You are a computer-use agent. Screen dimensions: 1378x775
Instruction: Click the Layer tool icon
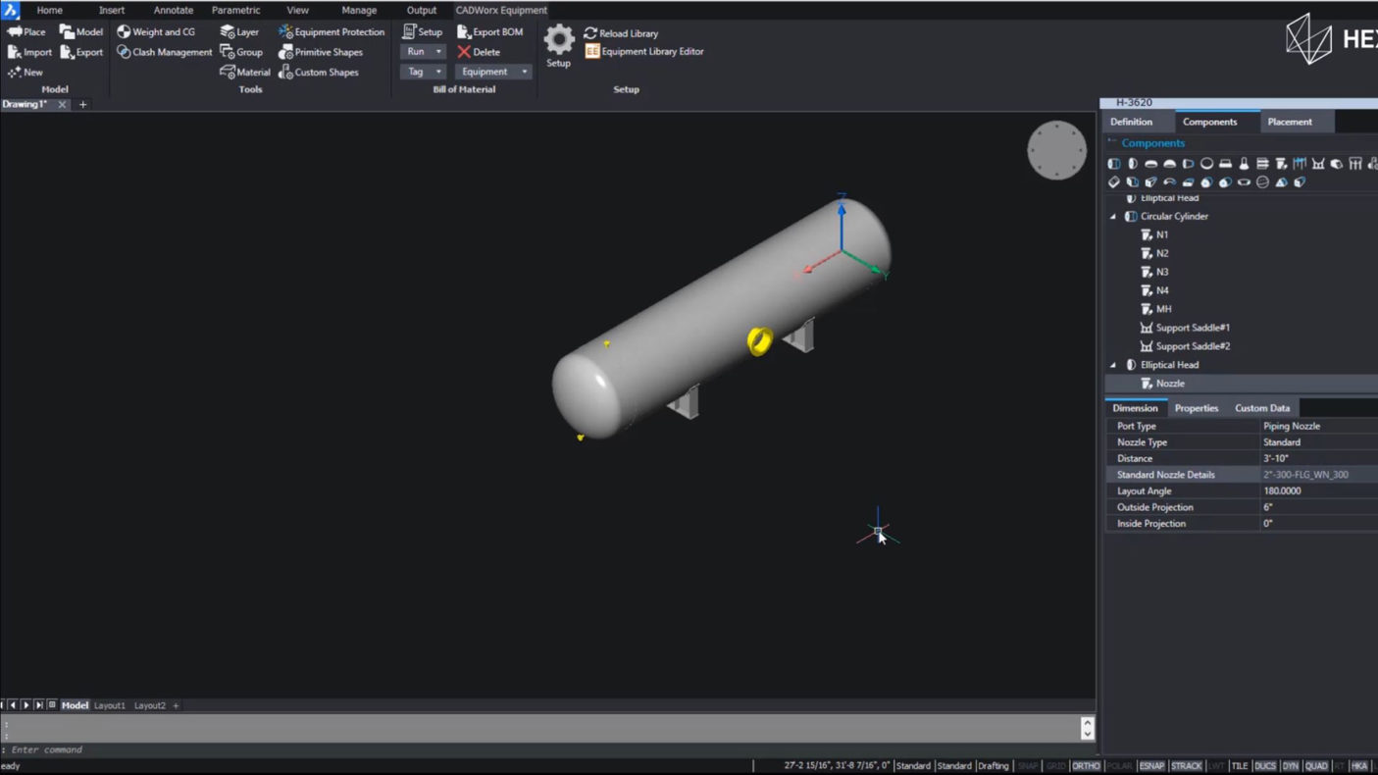coord(228,32)
